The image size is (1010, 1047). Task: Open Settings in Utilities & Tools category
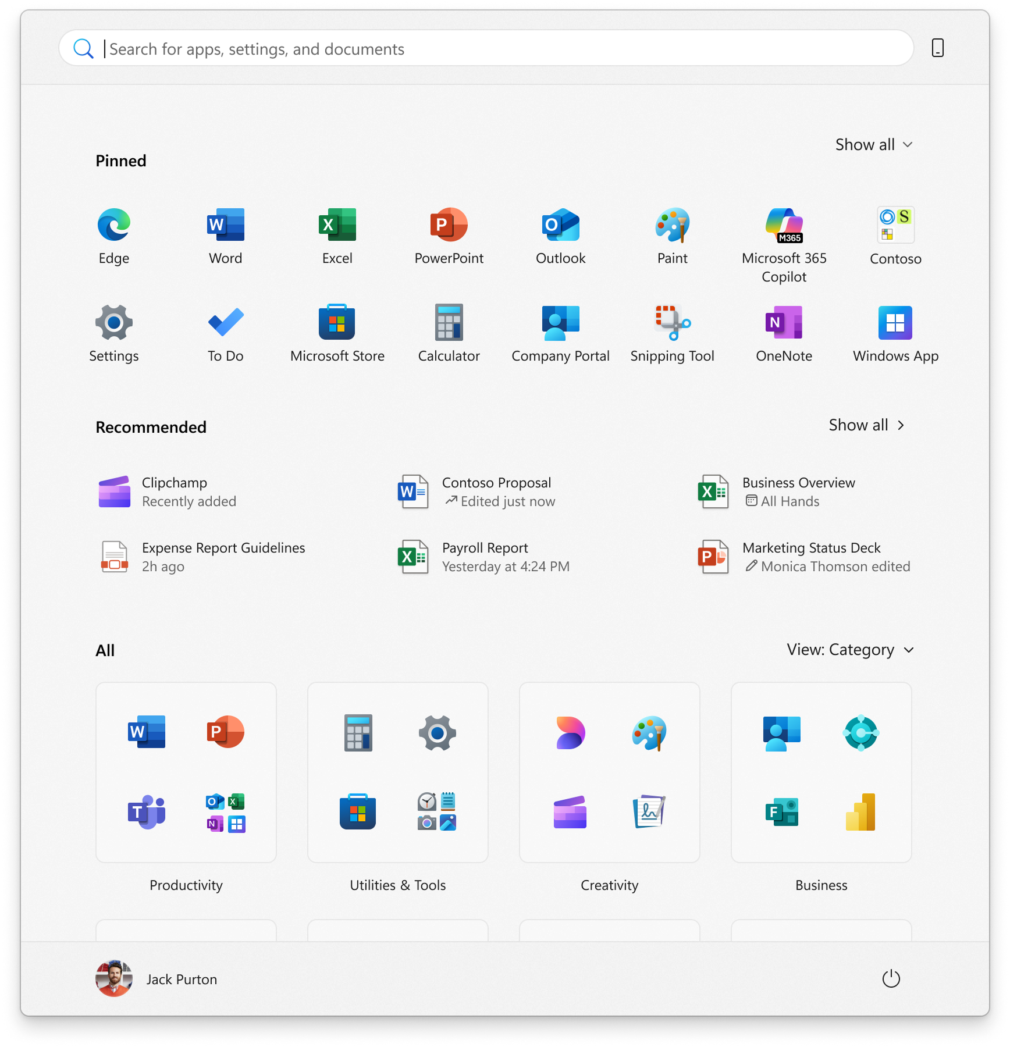(x=438, y=732)
